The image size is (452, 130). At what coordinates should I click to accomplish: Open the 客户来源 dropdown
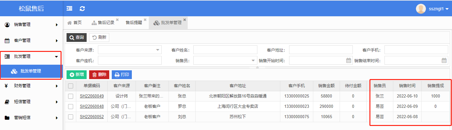tap(158, 50)
